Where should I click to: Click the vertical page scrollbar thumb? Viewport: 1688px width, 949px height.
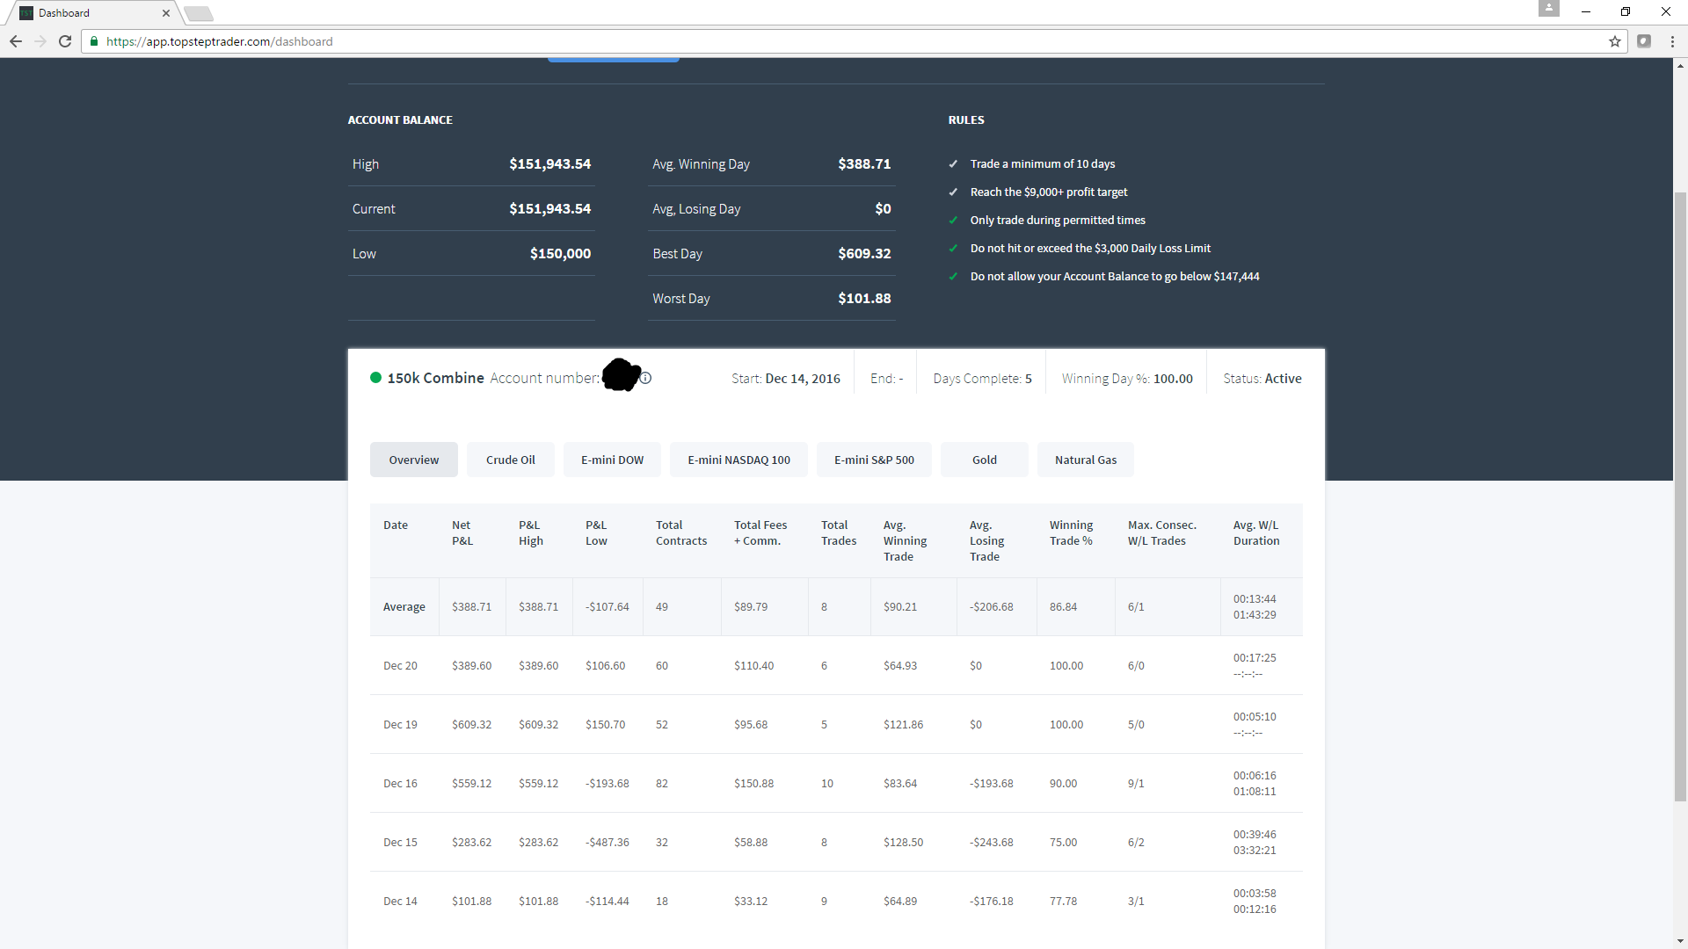click(1680, 496)
